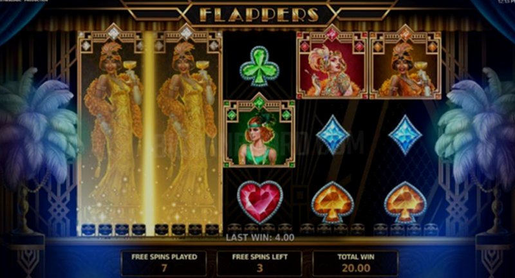Select the orange flapper tile holding a glass
Viewport: 515px width, 278px height.
(x=405, y=62)
